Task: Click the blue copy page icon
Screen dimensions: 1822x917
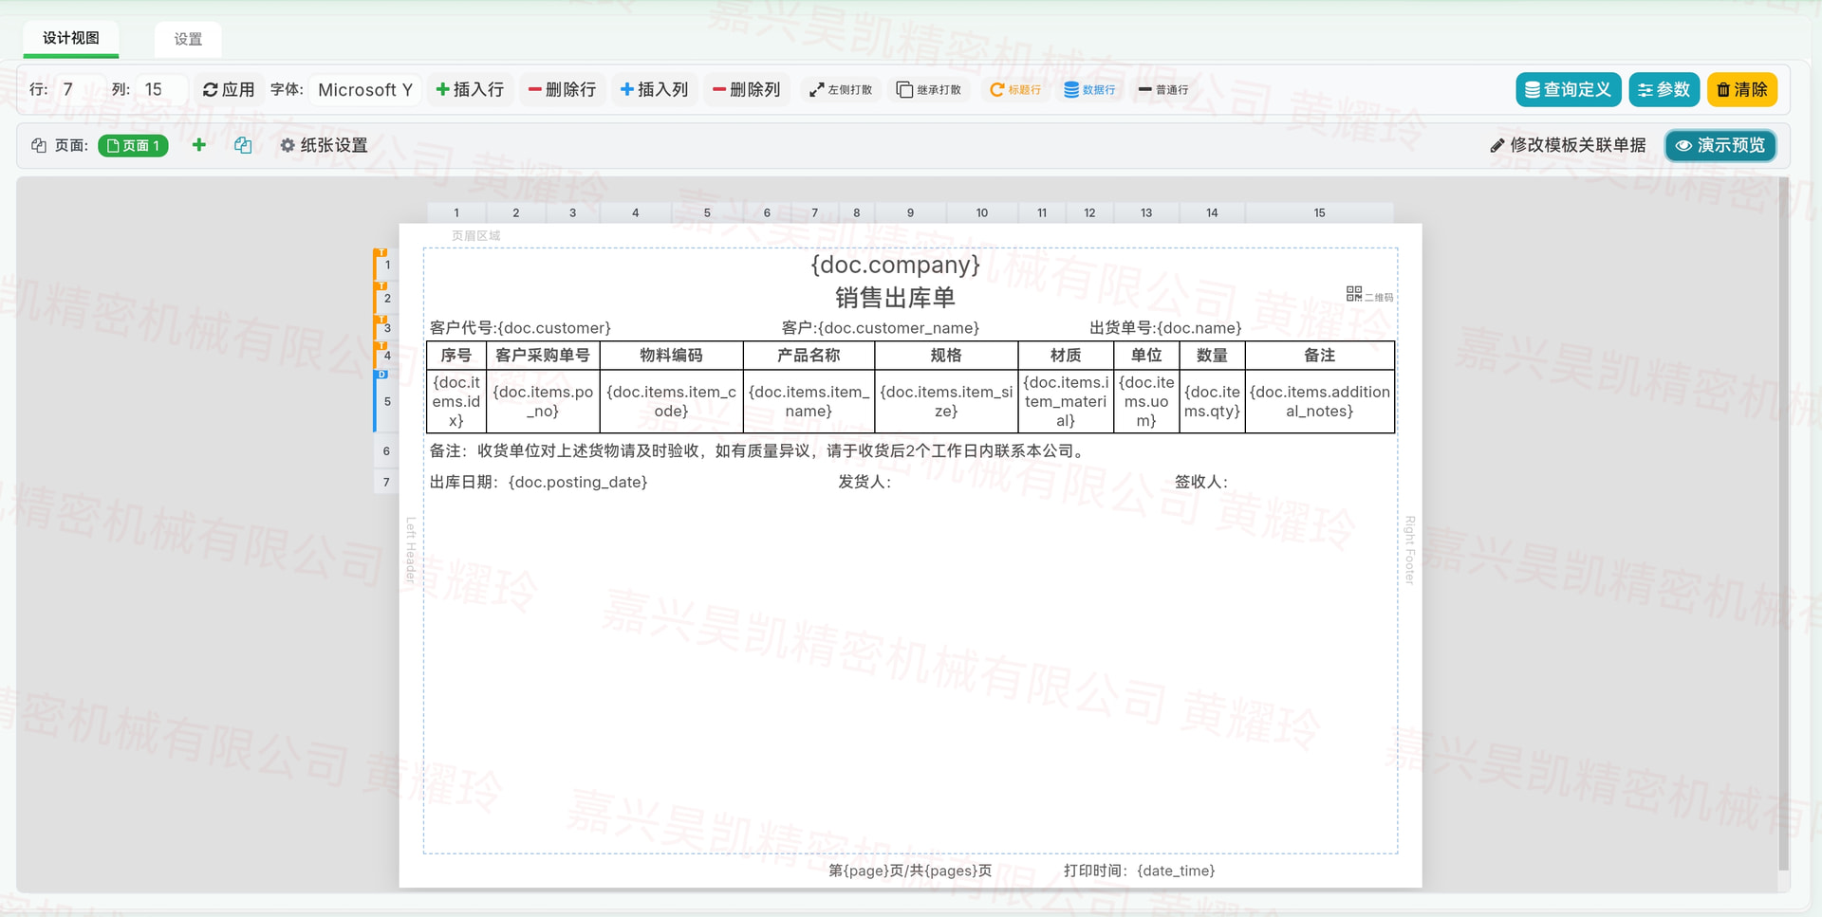Action: click(x=243, y=145)
